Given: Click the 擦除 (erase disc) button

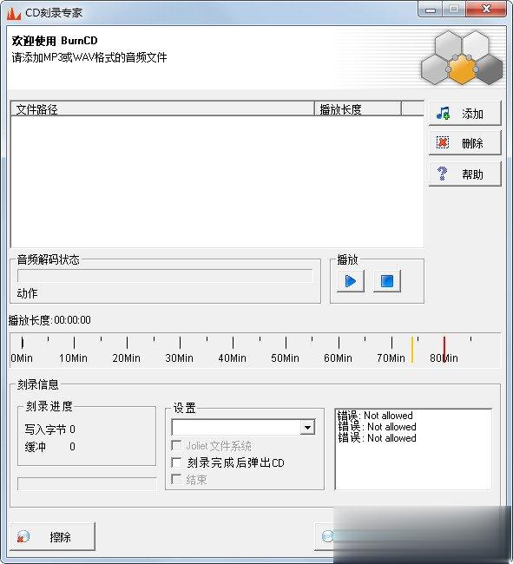Looking at the screenshot, I should [x=53, y=536].
